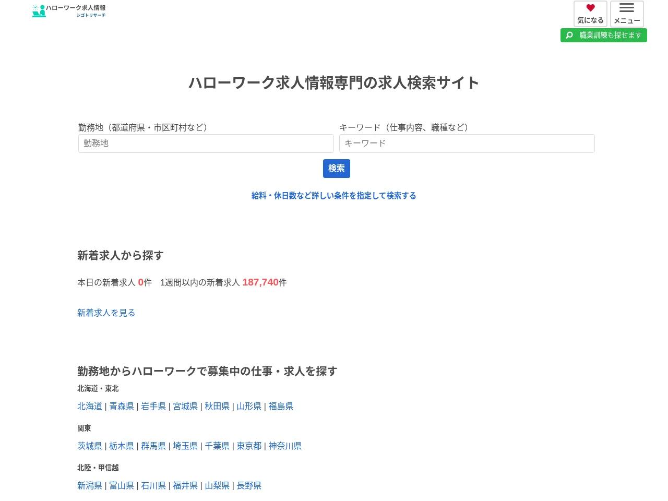The width and height of the screenshot is (668, 501).
Task: Select 山梨県 prefecture link
Action: pyautogui.click(x=217, y=485)
